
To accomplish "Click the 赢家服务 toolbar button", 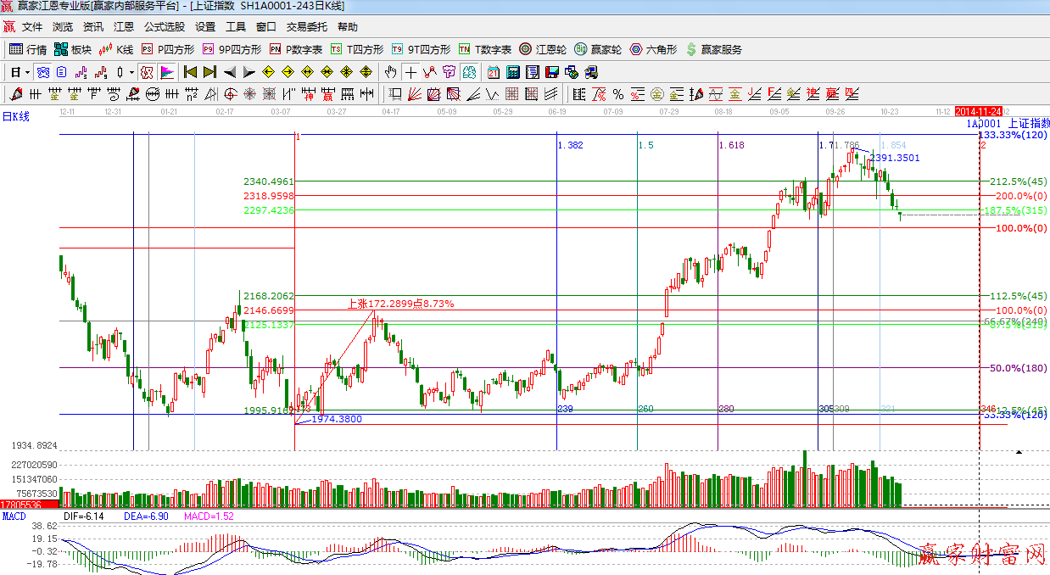I will coord(713,49).
